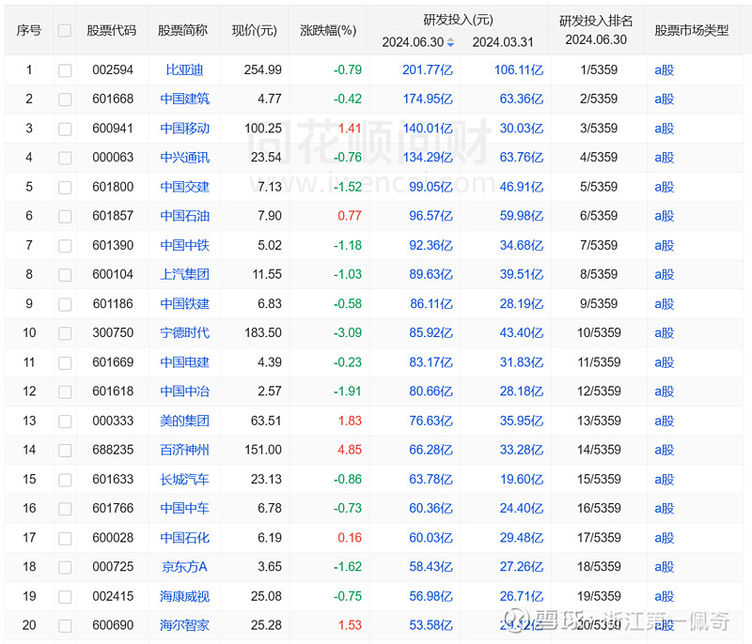
Task: Open the 134.29亿 R&D amount
Action: [428, 158]
